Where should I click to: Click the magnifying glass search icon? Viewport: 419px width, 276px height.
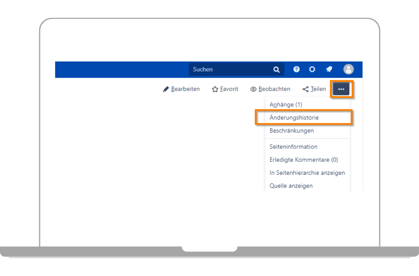(276, 70)
